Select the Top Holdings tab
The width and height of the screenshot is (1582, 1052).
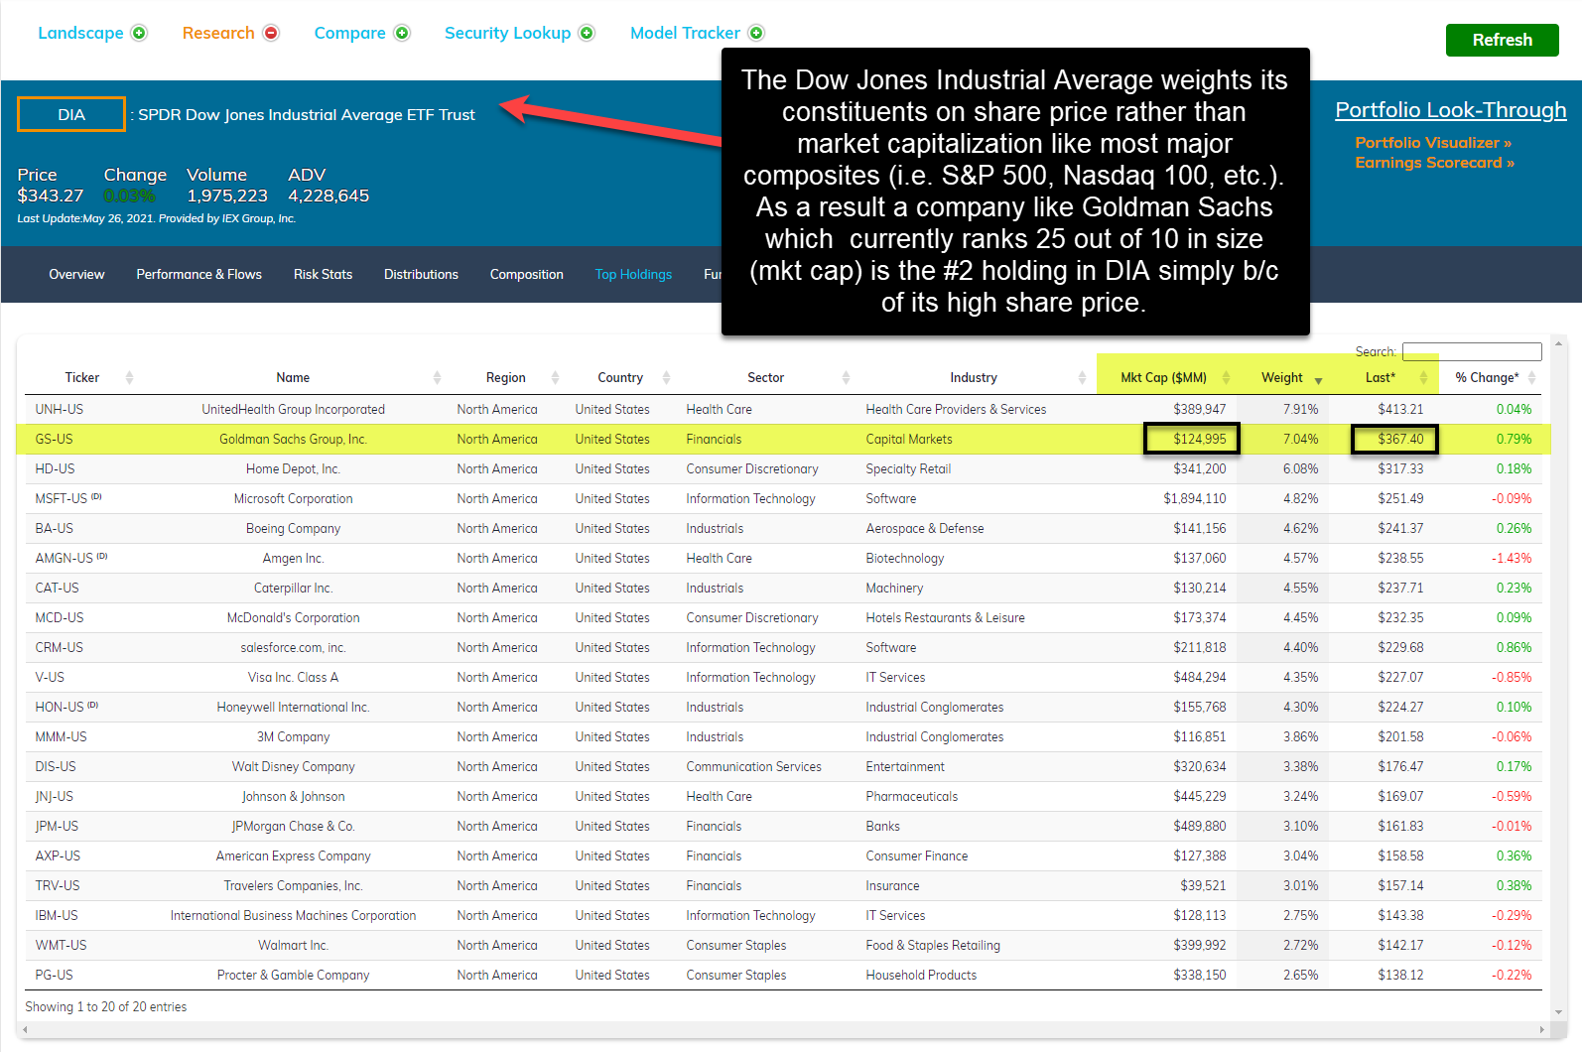coord(633,275)
